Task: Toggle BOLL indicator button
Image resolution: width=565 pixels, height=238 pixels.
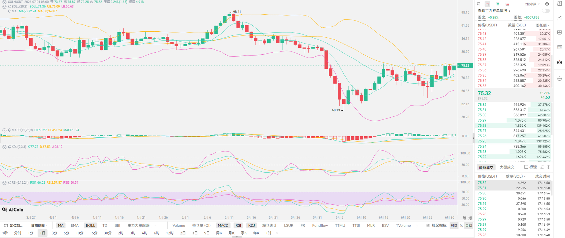Action: tap(90, 226)
